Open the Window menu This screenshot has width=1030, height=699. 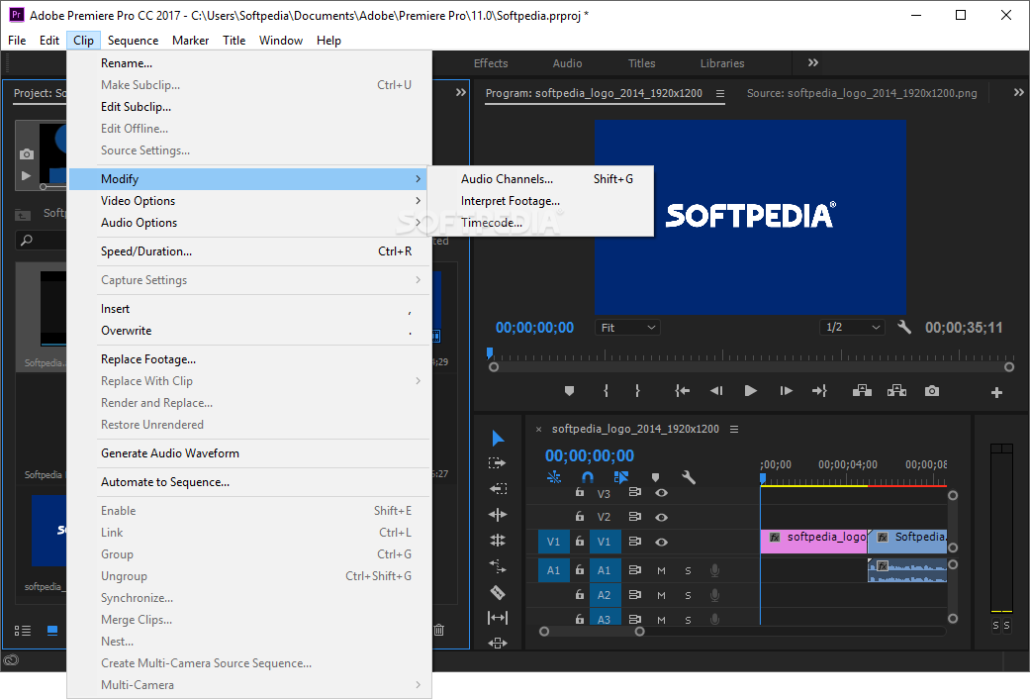tap(280, 41)
